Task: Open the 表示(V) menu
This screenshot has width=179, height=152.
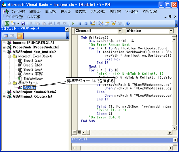Action: point(51,11)
